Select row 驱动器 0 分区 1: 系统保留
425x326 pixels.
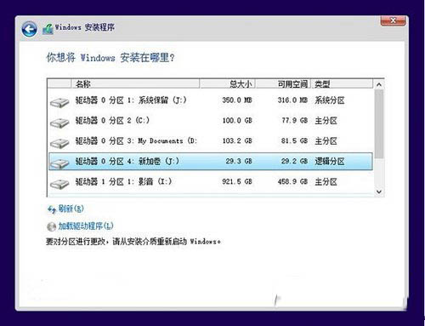click(x=211, y=100)
